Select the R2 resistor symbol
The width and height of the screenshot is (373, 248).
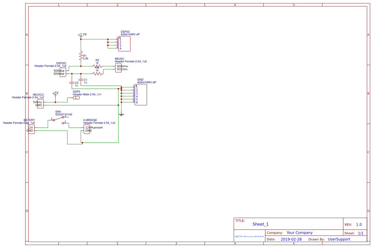coord(97,66)
